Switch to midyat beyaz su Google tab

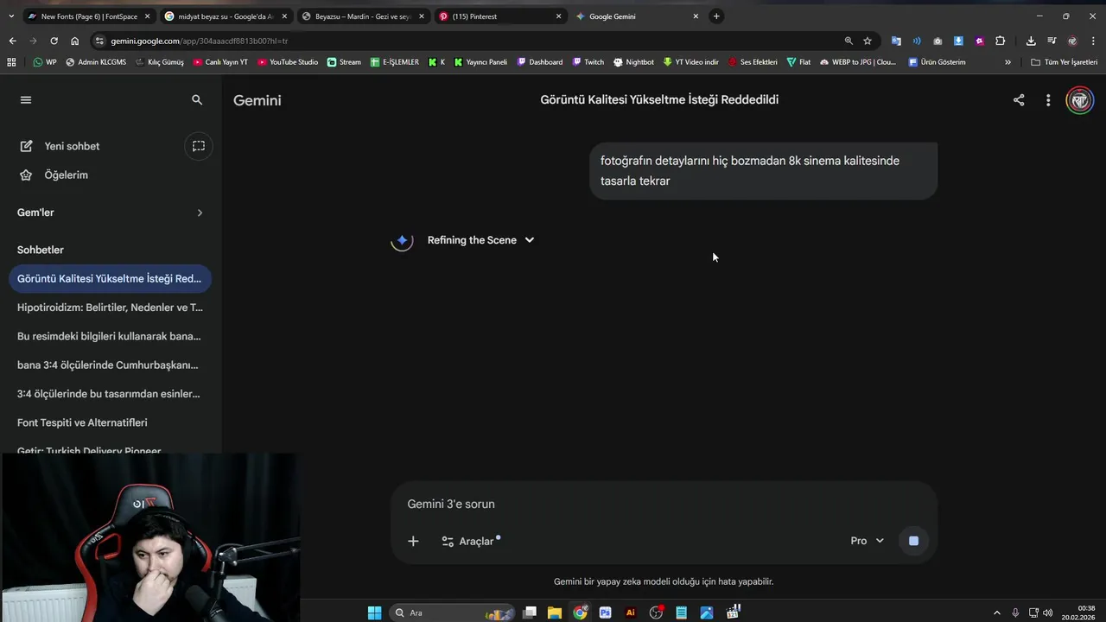click(x=226, y=16)
